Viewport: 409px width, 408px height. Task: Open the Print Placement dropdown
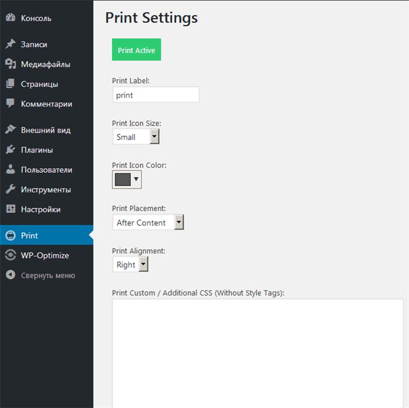148,222
